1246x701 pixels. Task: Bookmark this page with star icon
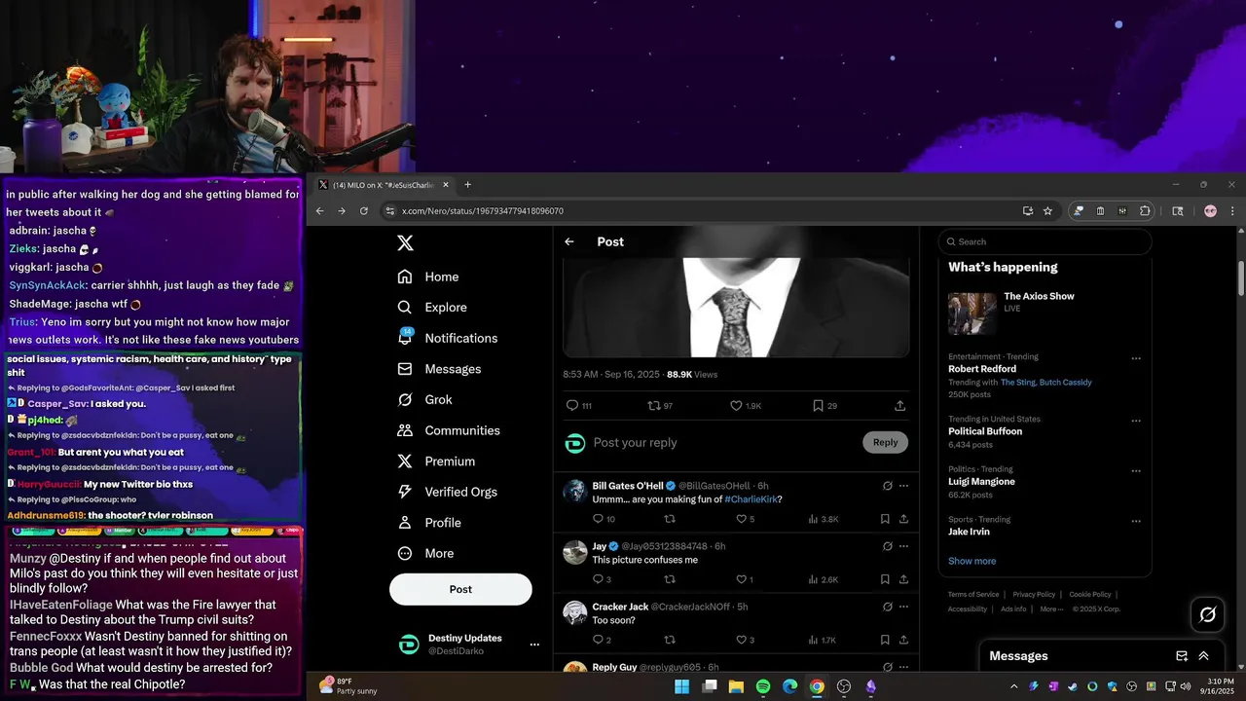(1047, 210)
